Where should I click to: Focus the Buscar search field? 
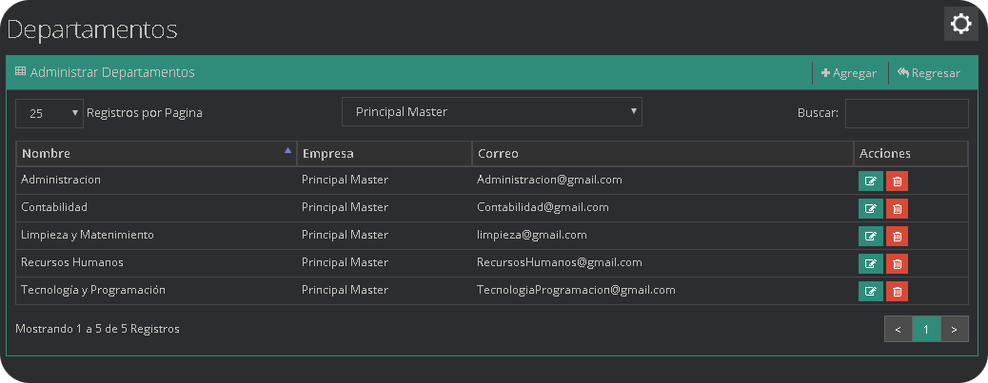coord(906,113)
